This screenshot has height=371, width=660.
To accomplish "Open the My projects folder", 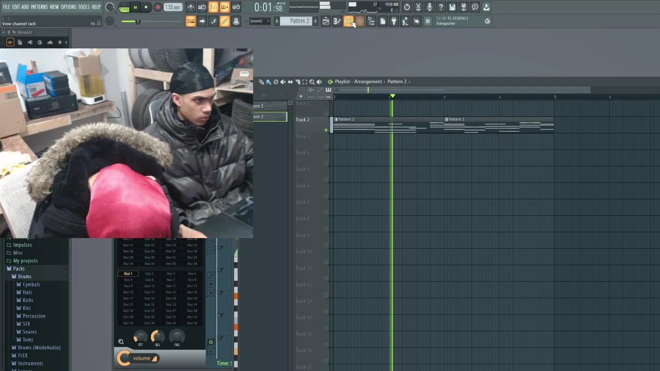I will (x=25, y=261).
